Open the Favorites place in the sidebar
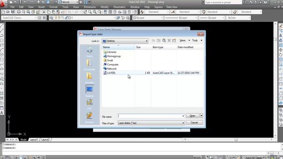The image size is (283, 159). (89, 78)
